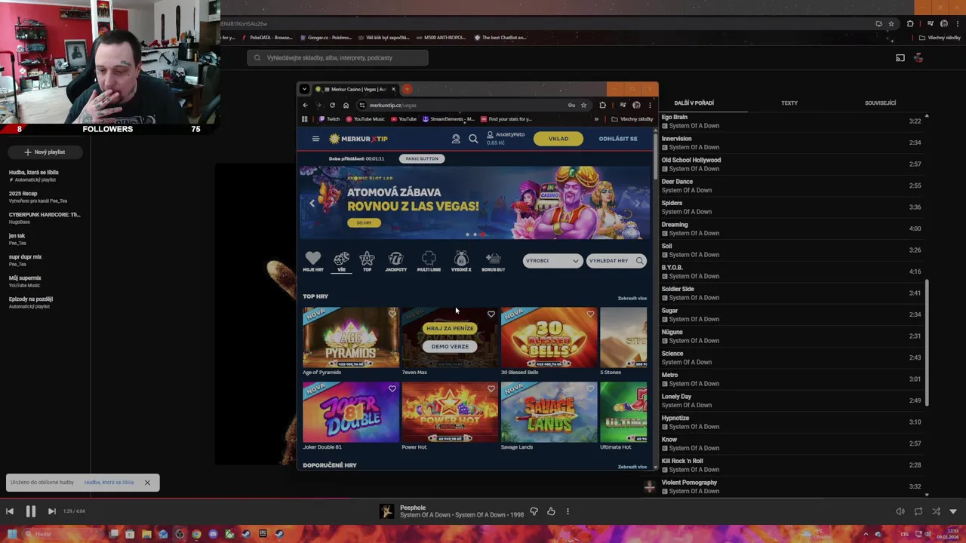Switch to the Texty tab

tap(789, 103)
